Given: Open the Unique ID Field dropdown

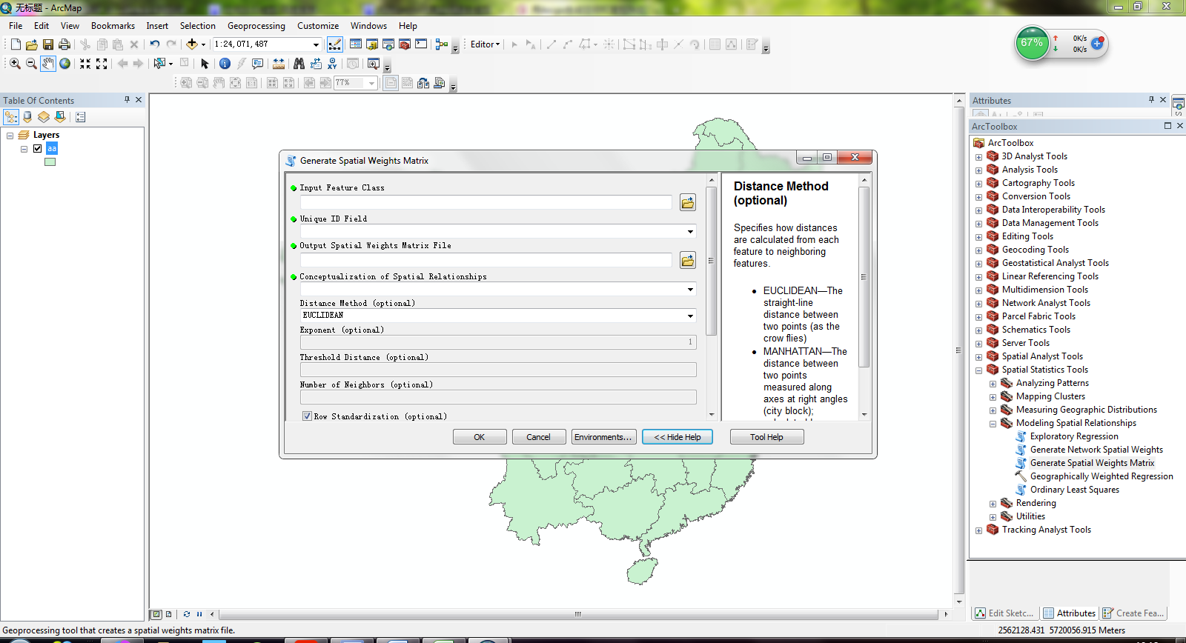Looking at the screenshot, I should [x=690, y=232].
